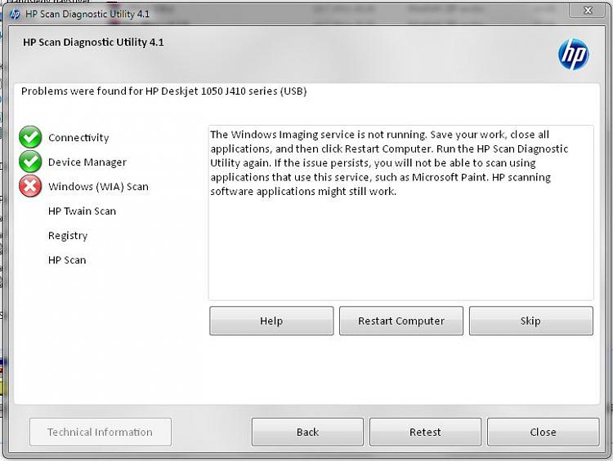613x461 pixels.
Task: Open the greyed-out Technical Information button
Action: pos(100,432)
